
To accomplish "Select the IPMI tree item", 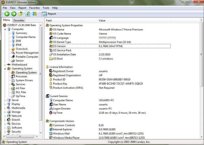I will pos(18,45).
